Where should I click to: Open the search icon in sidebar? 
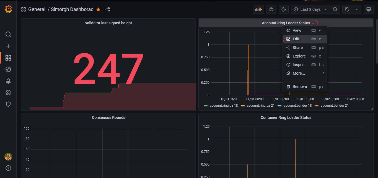(x=8, y=34)
